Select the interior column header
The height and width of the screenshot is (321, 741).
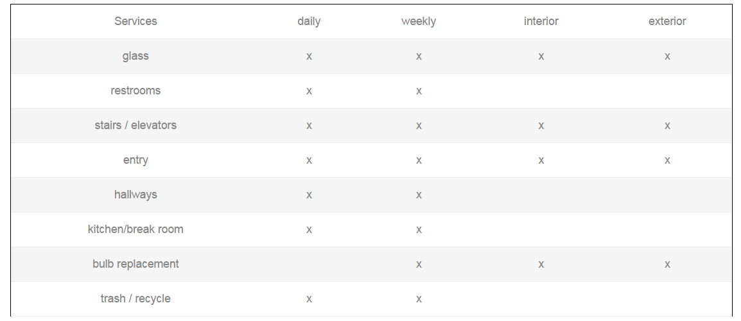[541, 21]
